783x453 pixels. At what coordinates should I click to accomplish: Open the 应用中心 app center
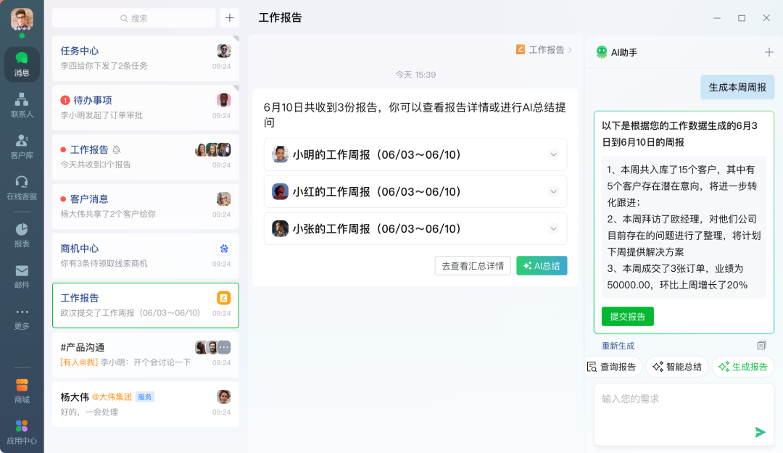point(22,433)
